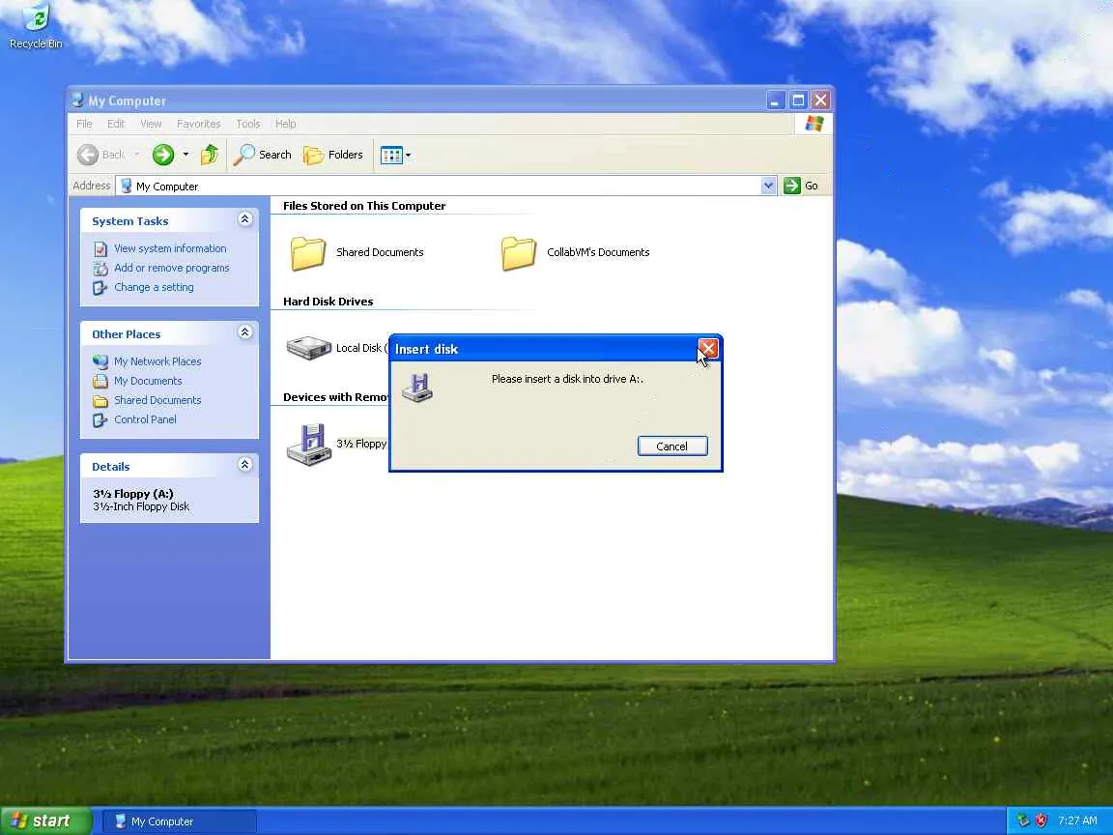Click the Hard Disk Drives group heading
The height and width of the screenshot is (835, 1113).
pos(328,302)
